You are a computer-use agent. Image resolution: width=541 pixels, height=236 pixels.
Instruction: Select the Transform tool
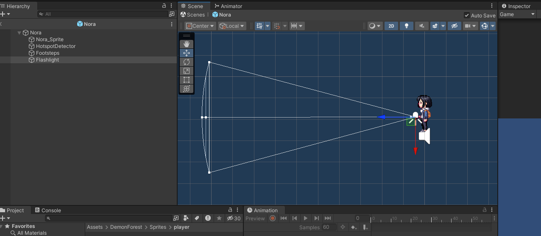[x=187, y=89]
